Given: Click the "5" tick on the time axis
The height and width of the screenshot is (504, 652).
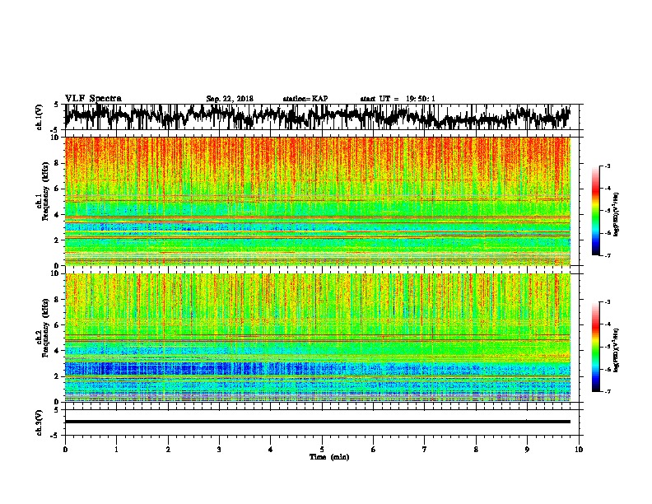Looking at the screenshot, I should click(x=322, y=450).
